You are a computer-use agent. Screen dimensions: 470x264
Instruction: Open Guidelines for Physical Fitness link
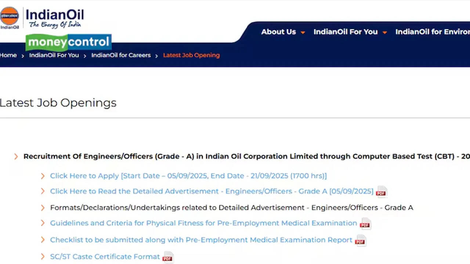(203, 223)
